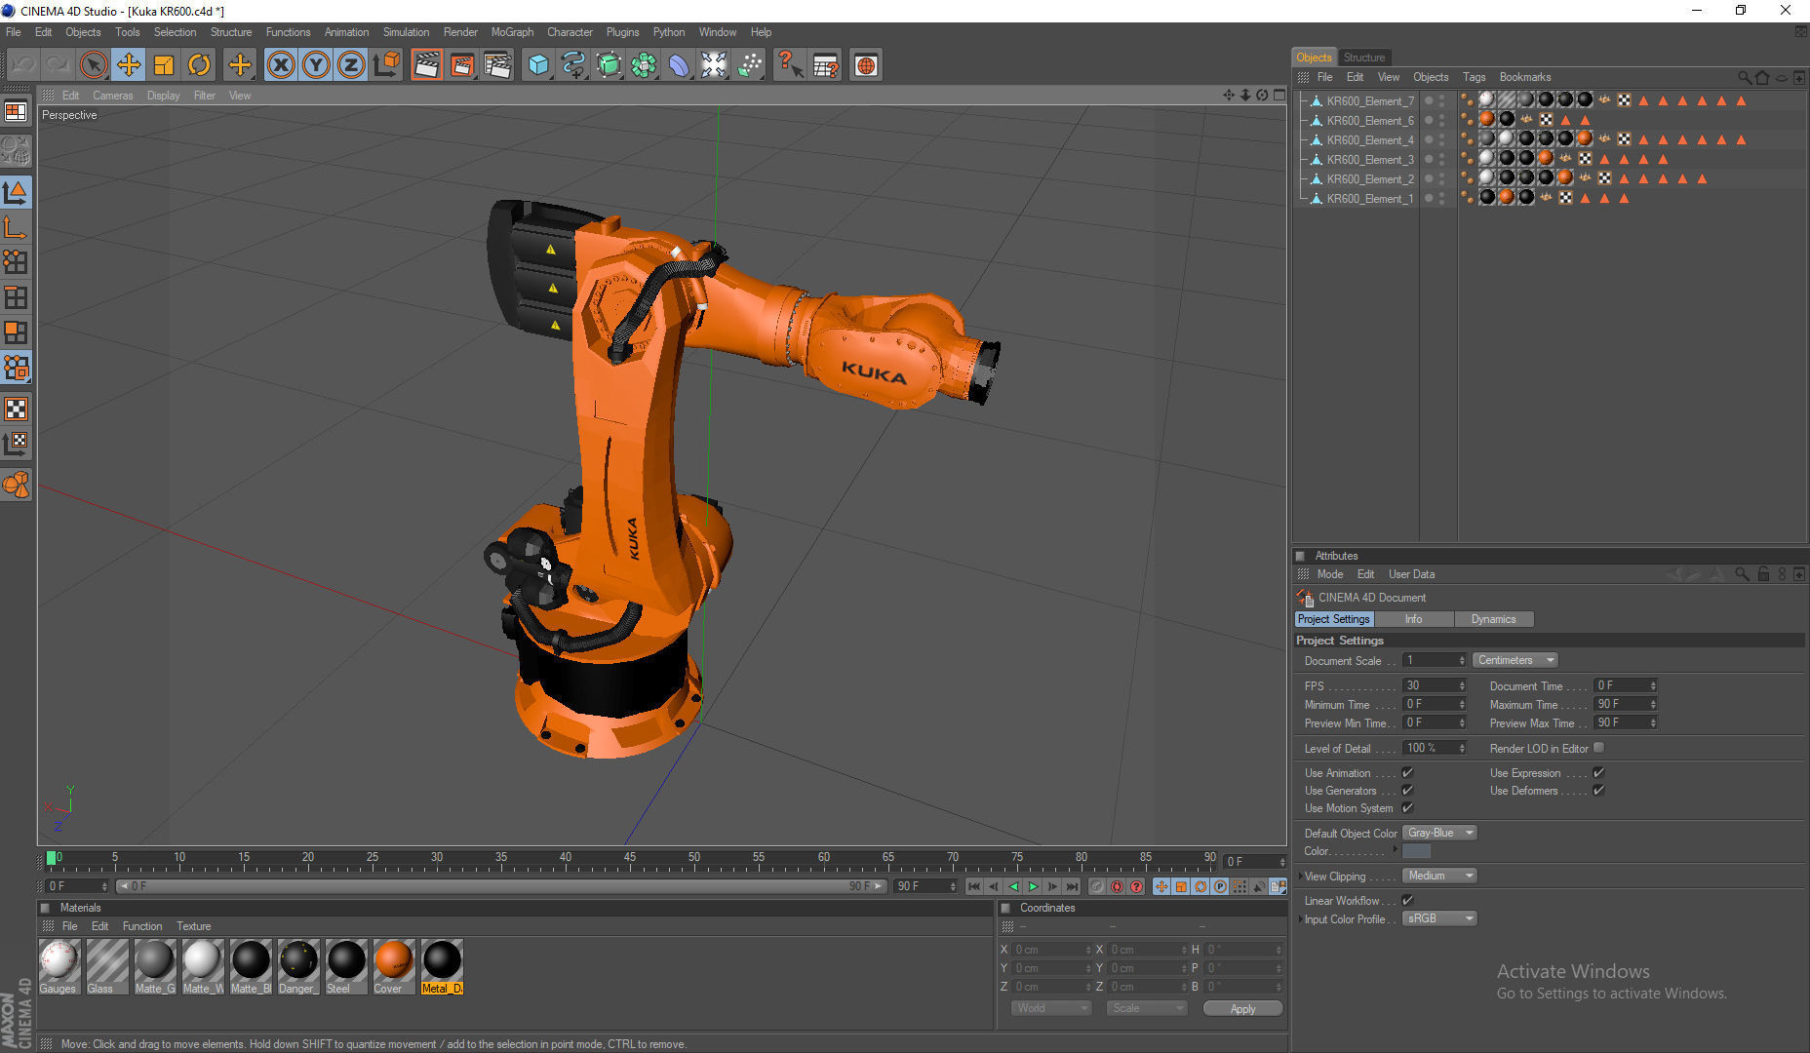Enable Render LOD in Editor

click(1598, 748)
